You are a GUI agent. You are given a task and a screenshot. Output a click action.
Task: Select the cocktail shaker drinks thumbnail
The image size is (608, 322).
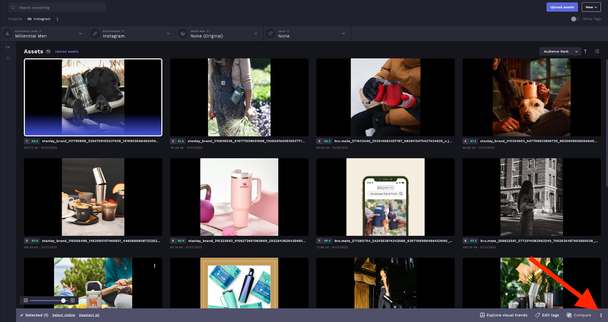click(x=93, y=197)
